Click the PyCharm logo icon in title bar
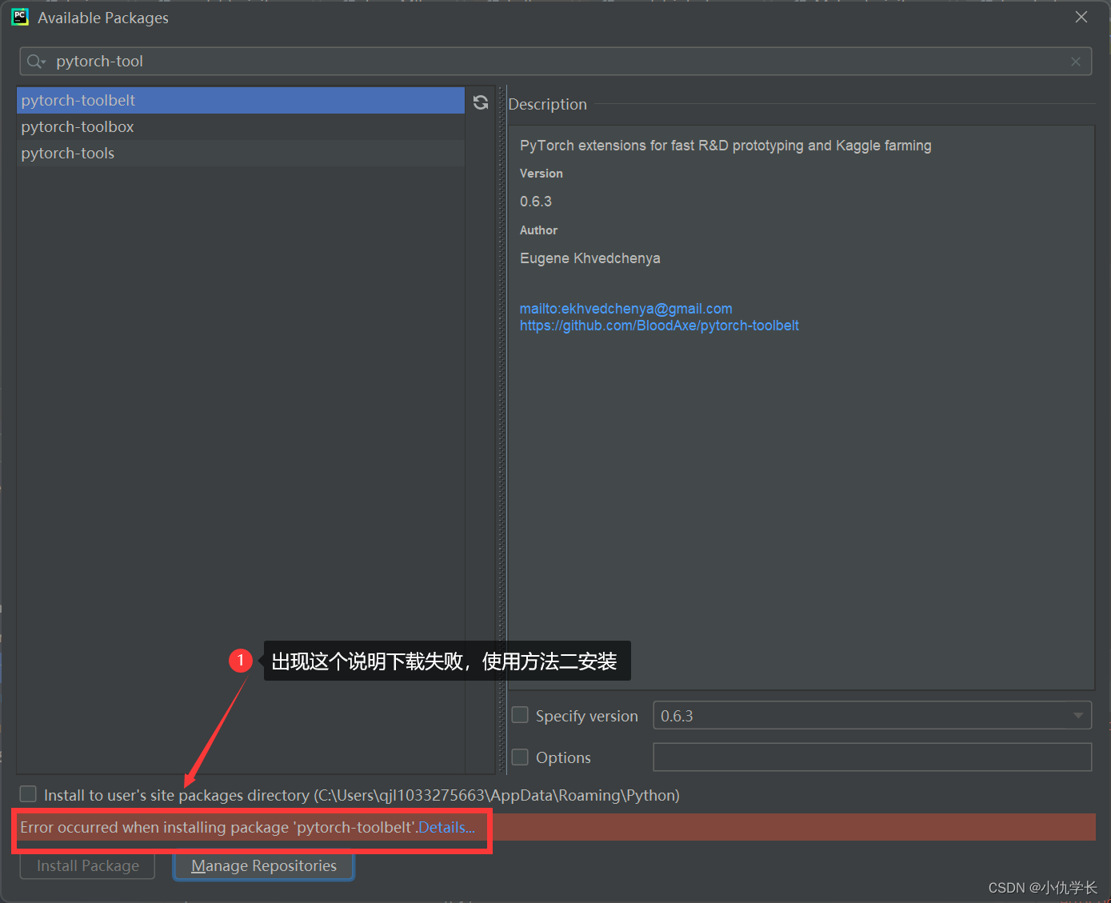Viewport: 1111px width, 903px height. [20, 17]
